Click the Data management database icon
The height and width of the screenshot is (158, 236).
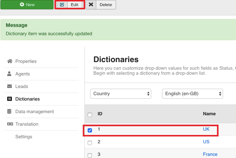(x=10, y=112)
